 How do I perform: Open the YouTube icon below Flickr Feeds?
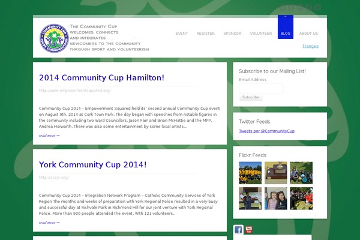pos(248,230)
